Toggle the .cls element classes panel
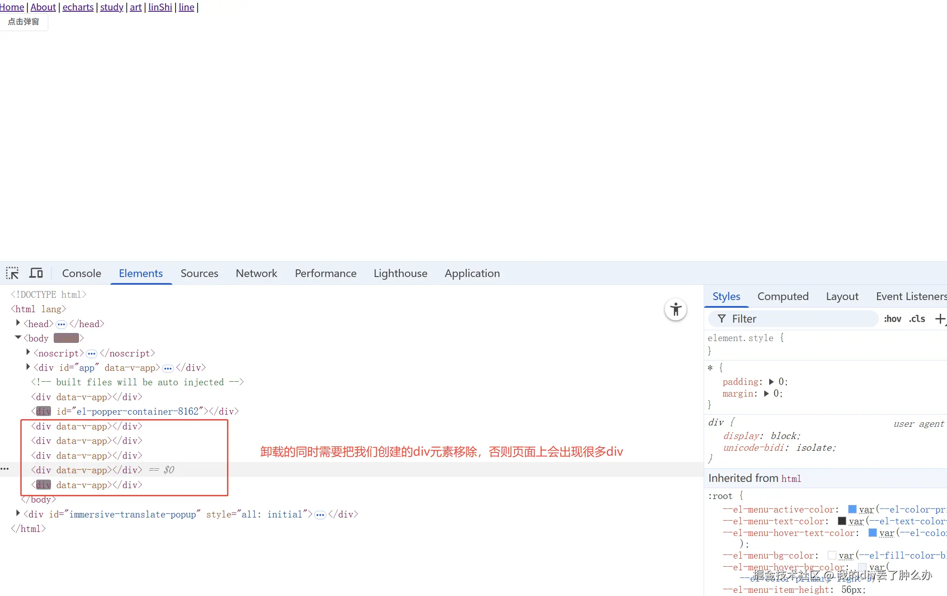The image size is (947, 596). (x=917, y=319)
